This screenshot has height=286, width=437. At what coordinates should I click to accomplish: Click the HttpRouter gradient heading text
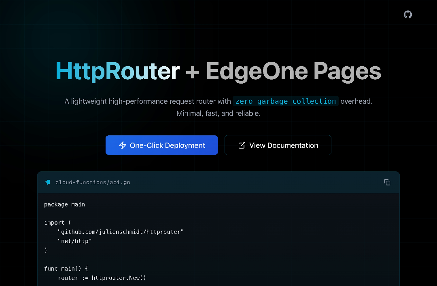coord(117,71)
